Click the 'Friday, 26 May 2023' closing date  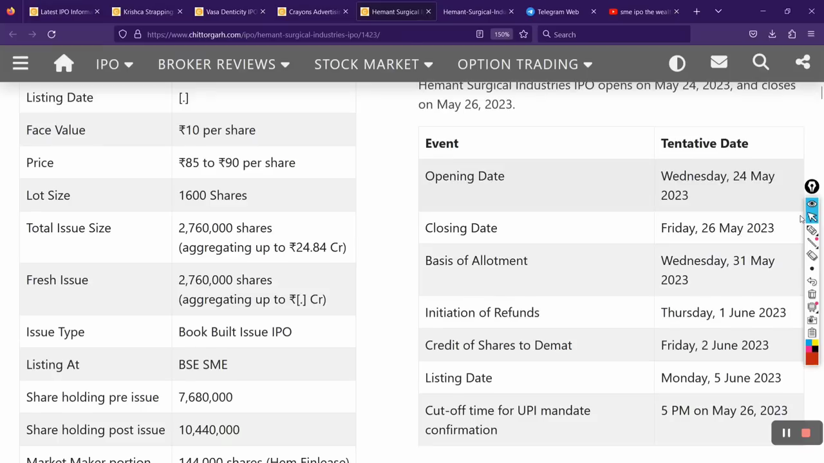pyautogui.click(x=717, y=228)
